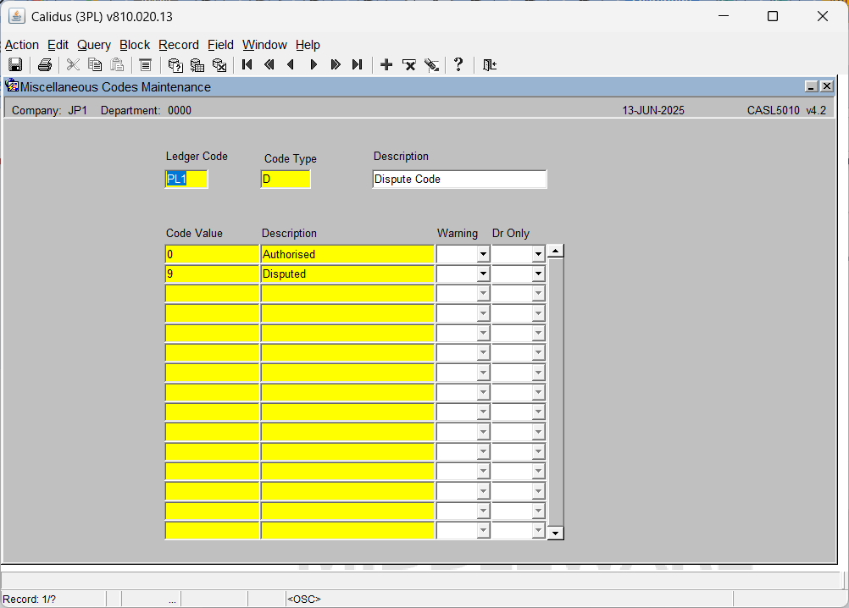Jump to the last record
Image resolution: width=849 pixels, height=608 pixels.
coord(358,65)
